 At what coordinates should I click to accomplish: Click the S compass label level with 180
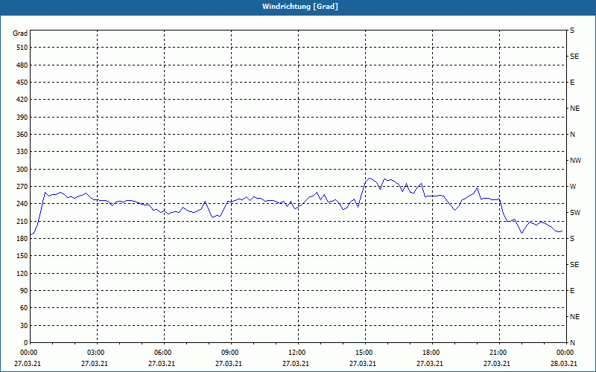tap(572, 239)
